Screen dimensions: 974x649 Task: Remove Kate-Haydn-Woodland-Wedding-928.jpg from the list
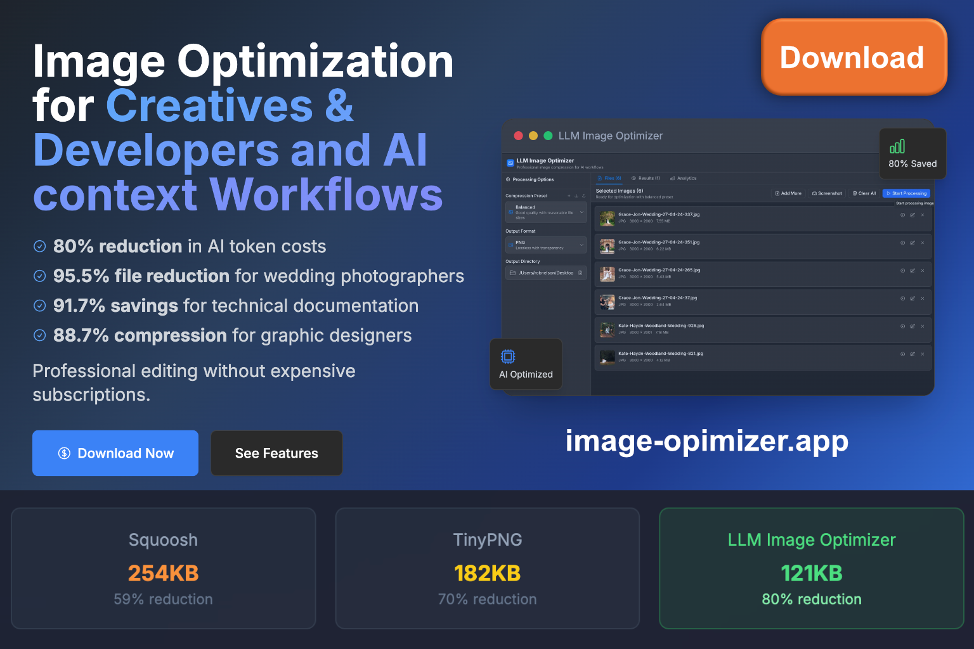pos(923,326)
